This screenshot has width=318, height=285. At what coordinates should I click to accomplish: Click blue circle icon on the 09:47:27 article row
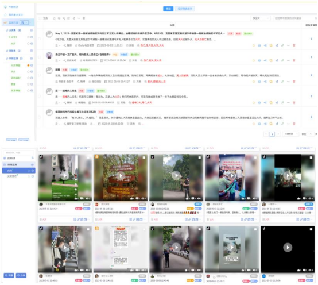[x=259, y=82]
